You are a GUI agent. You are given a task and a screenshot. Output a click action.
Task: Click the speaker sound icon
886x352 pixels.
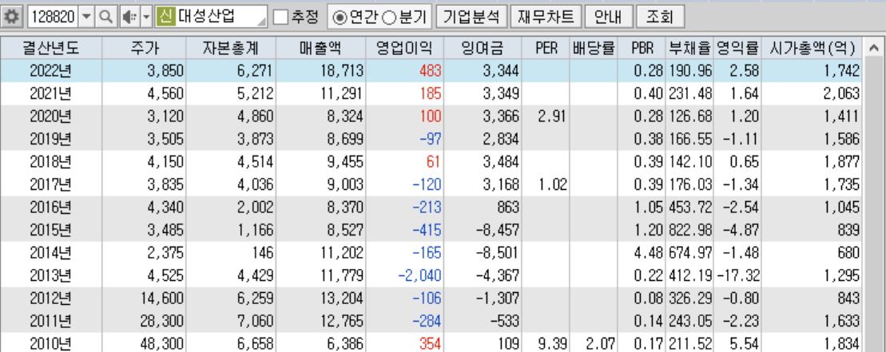coord(129,17)
